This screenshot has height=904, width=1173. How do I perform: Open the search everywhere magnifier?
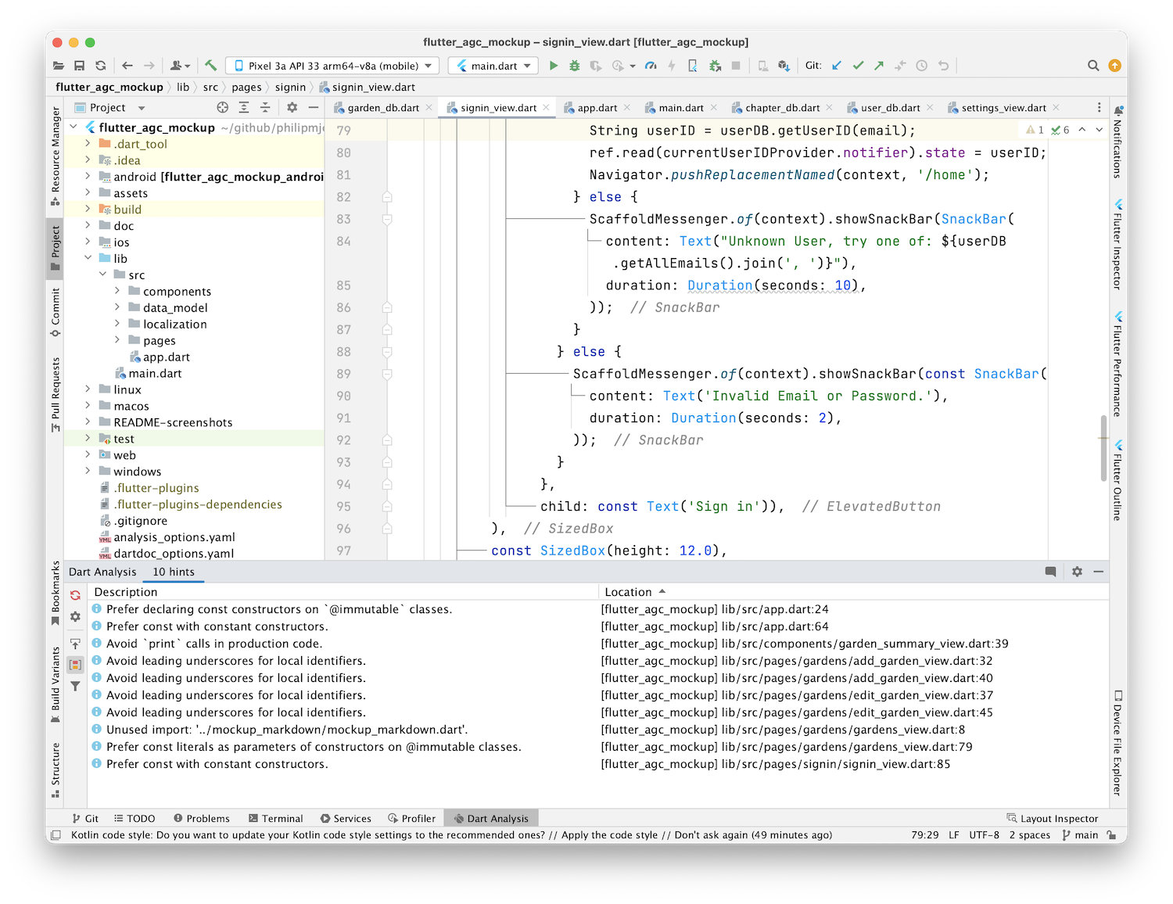click(1093, 66)
